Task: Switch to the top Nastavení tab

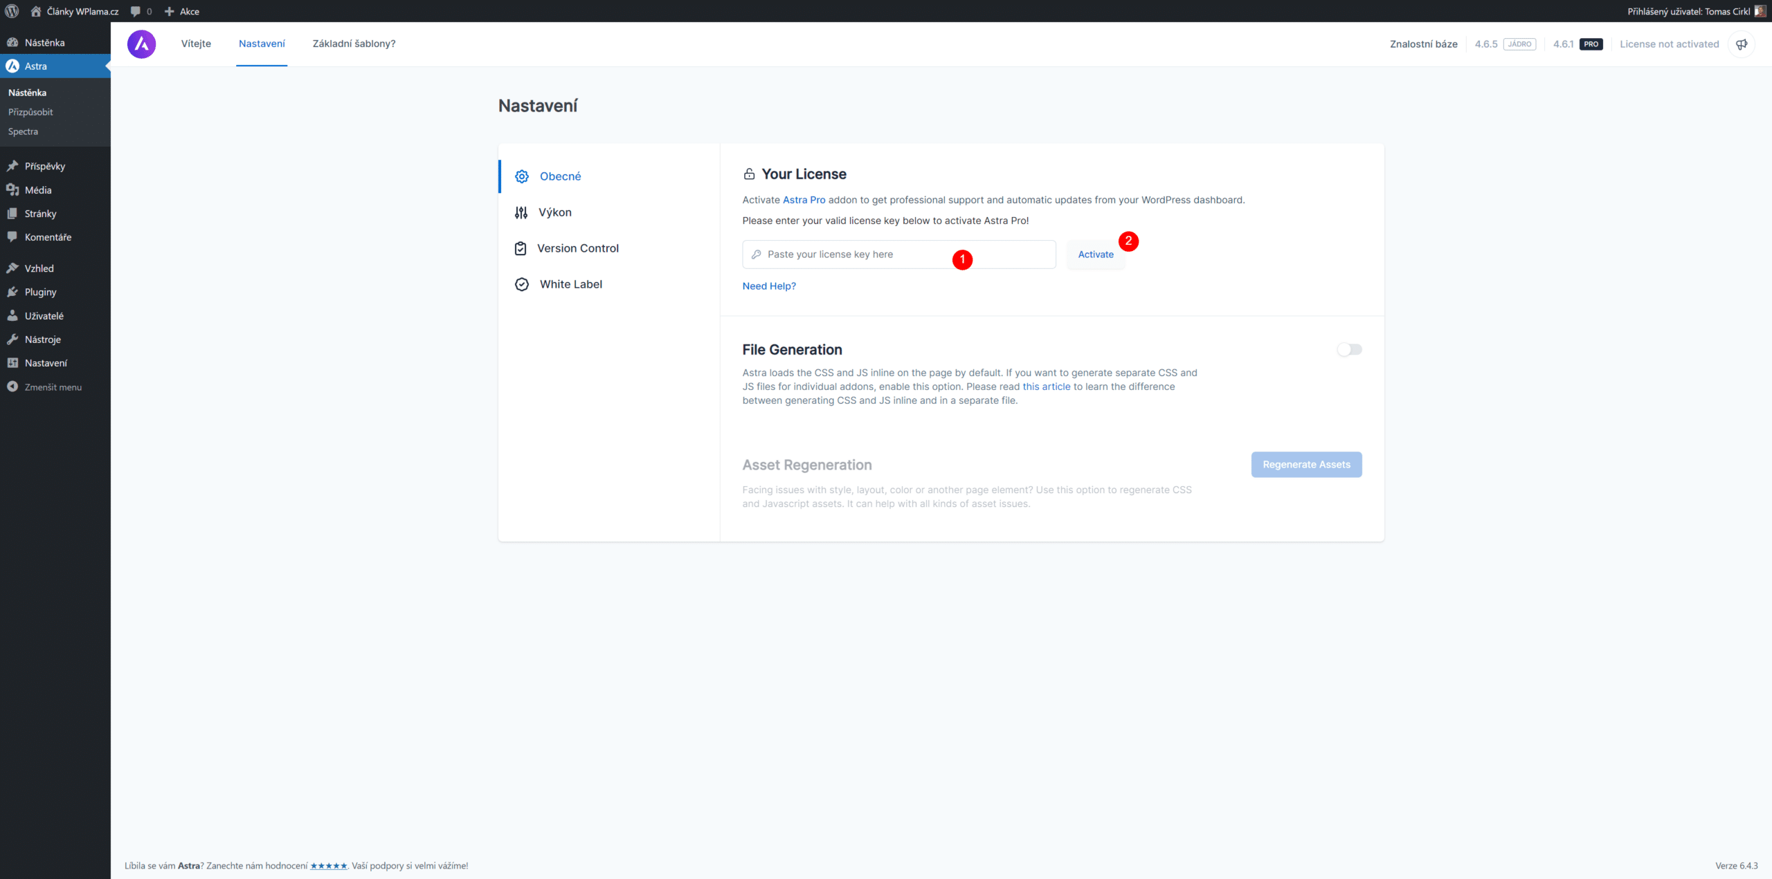Action: point(262,44)
